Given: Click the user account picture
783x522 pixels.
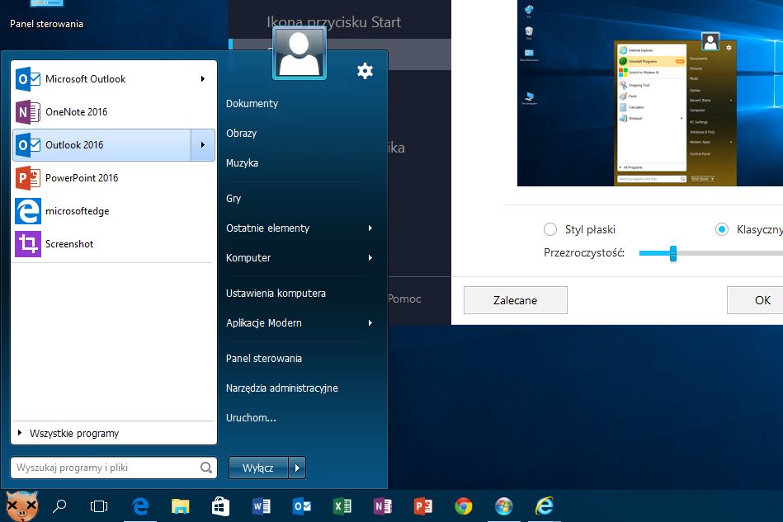Looking at the screenshot, I should [x=300, y=54].
